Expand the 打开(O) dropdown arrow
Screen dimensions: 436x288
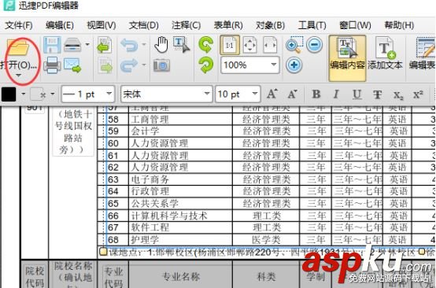coord(18,76)
